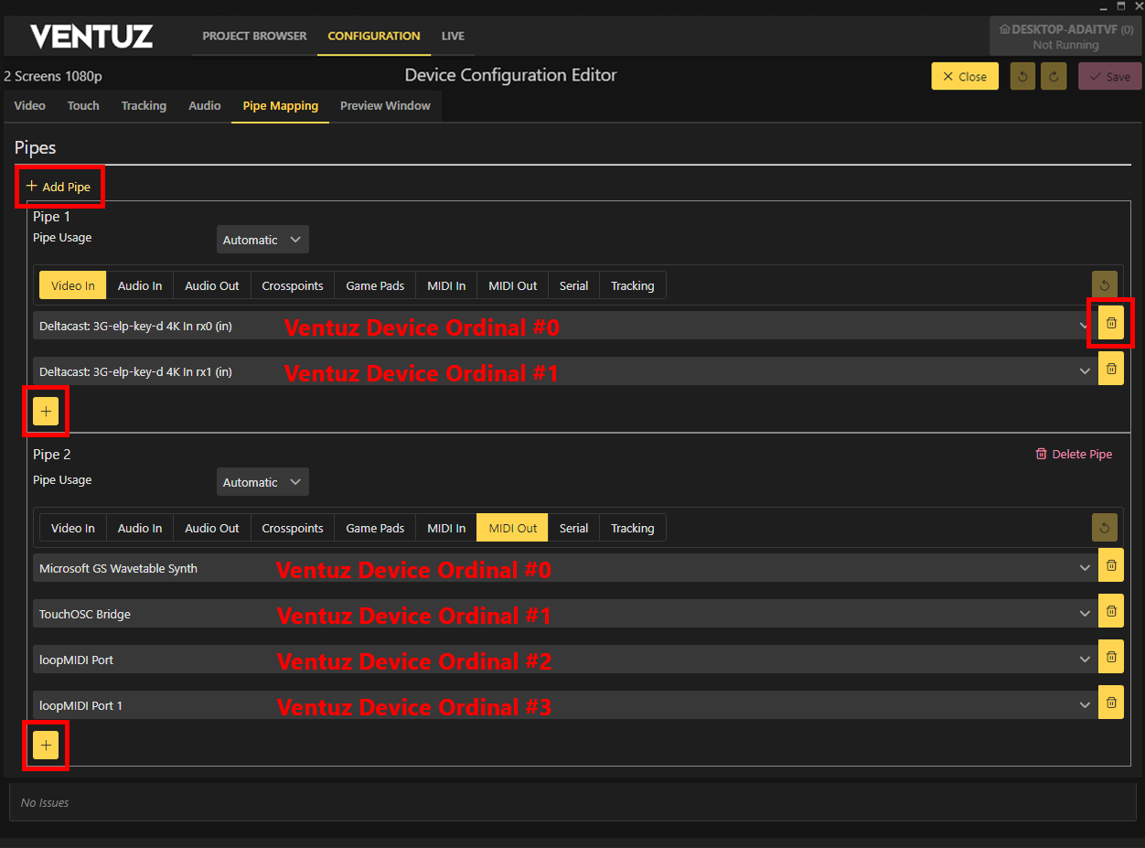Delete the Deltacast rx0 video input row
Screen dimensions: 1145x848
click(1111, 323)
